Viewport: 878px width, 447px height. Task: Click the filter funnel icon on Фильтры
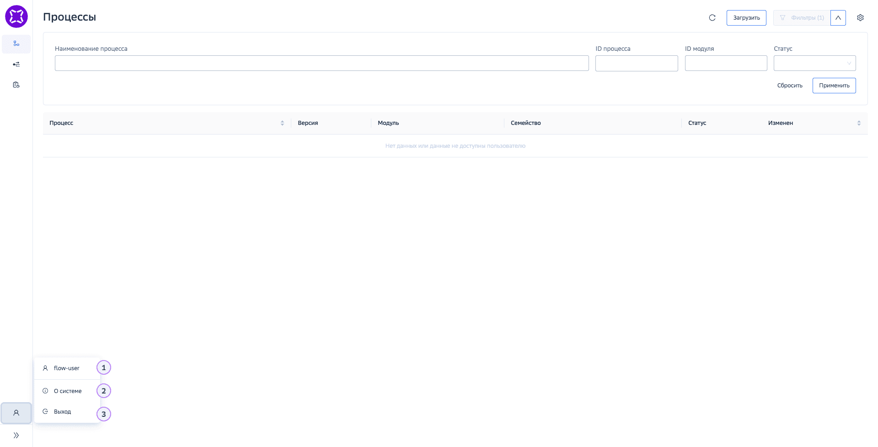(783, 17)
